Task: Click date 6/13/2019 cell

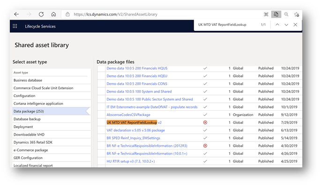Action: click(289, 130)
